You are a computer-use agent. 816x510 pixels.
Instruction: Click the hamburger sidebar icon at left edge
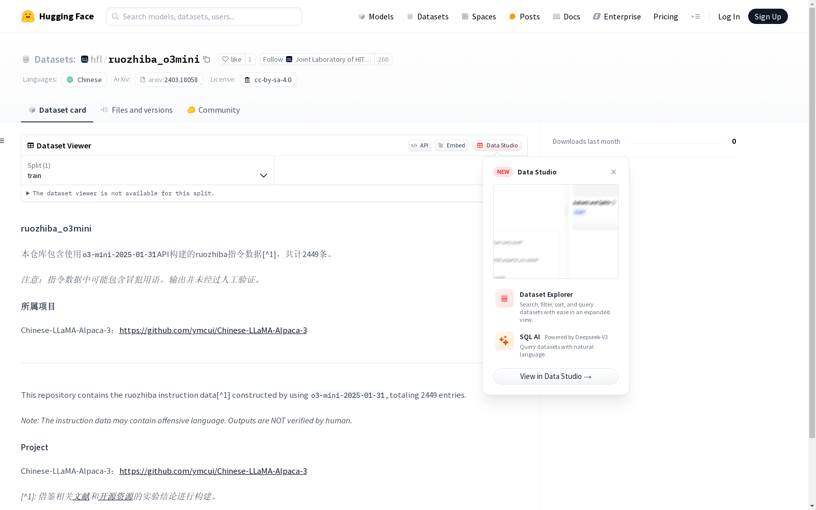pos(2,141)
